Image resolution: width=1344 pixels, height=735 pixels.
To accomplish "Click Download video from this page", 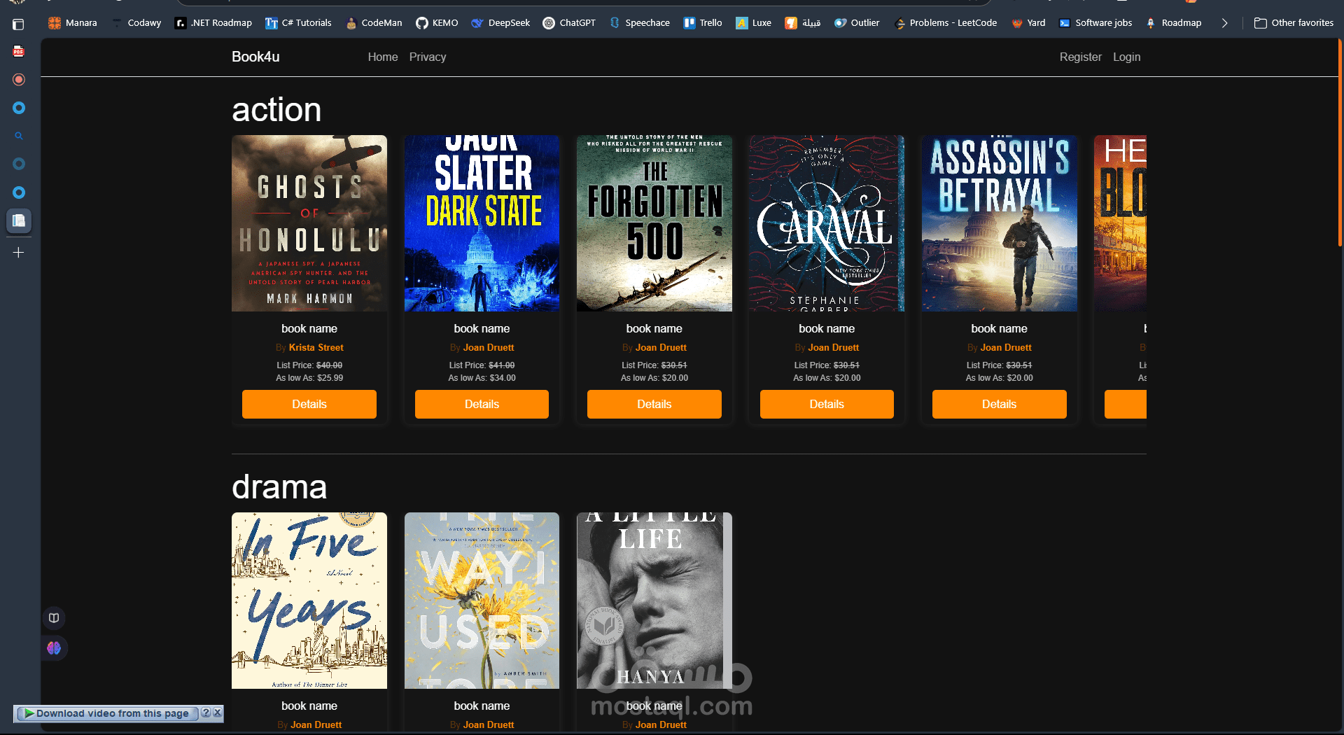I will pyautogui.click(x=107, y=713).
